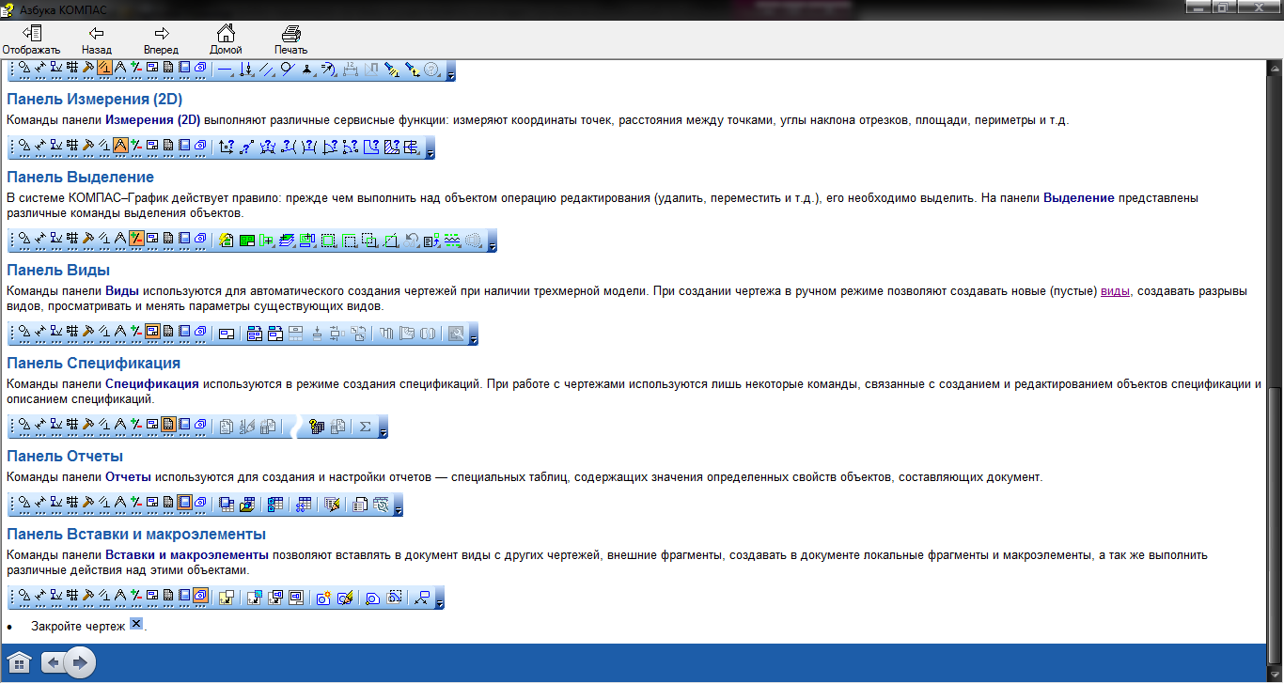
Task: Click the left arrow in the bottom blue bar
Action: 55,662
